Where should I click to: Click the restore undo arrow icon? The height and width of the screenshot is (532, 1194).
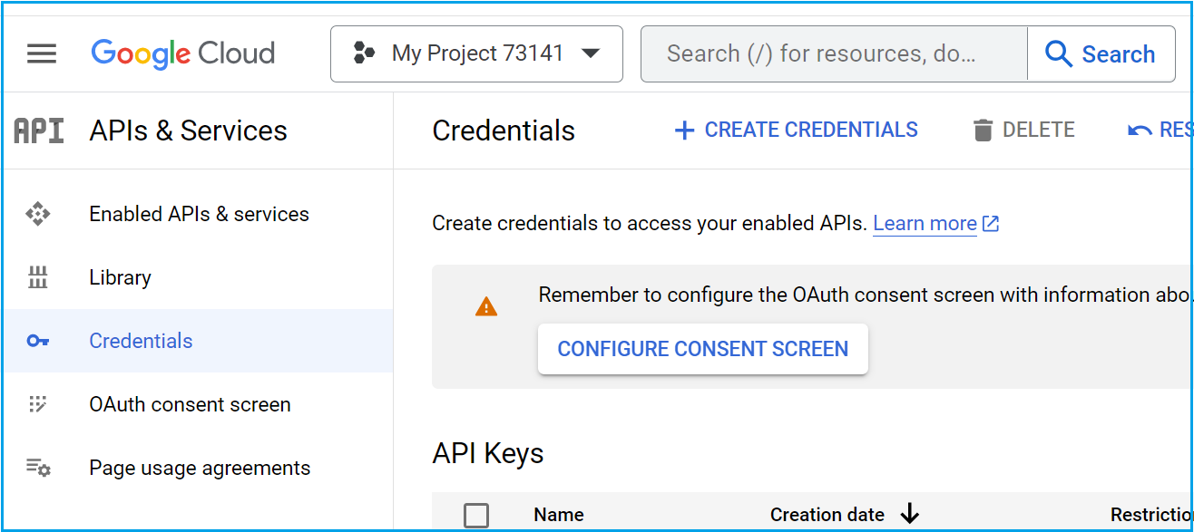click(1140, 131)
